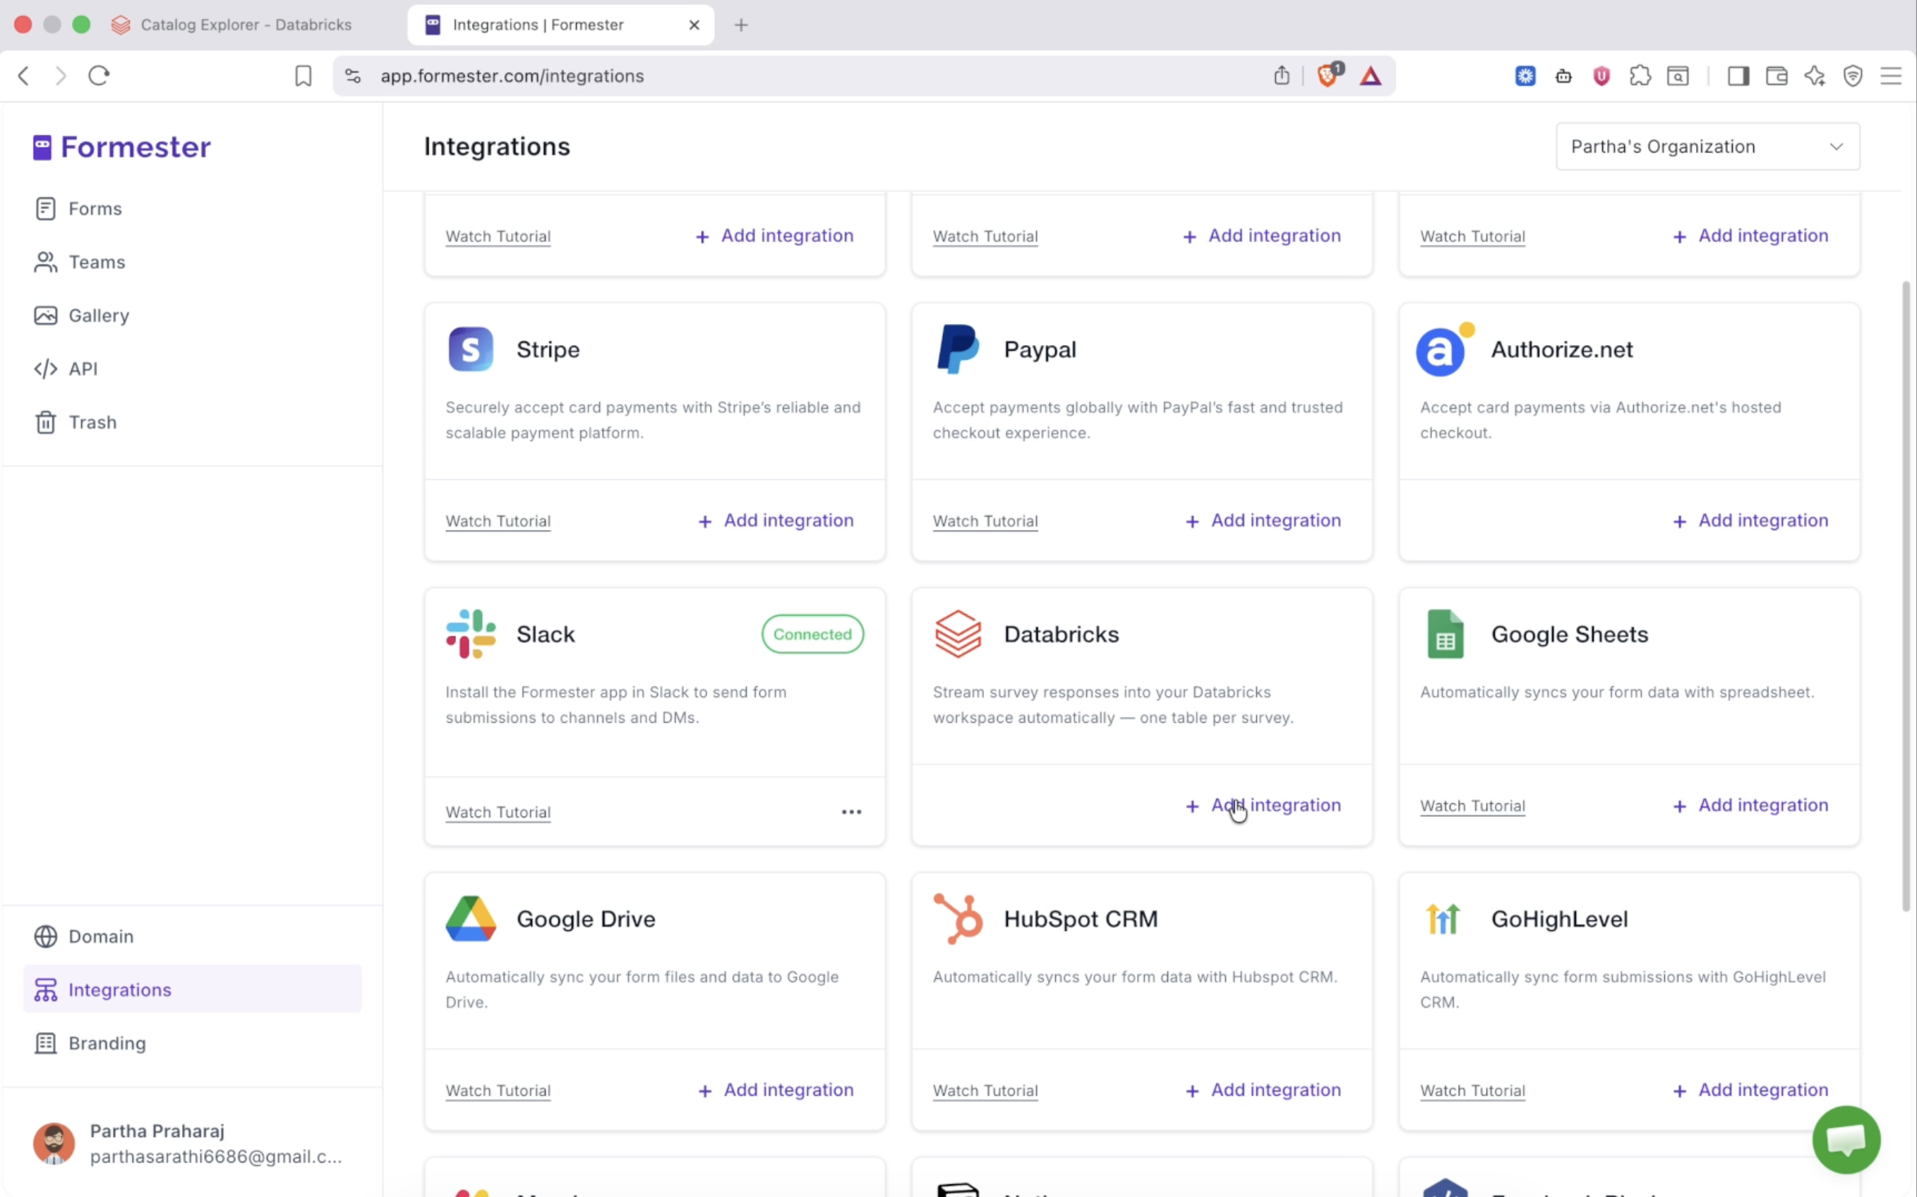Click the parthasarathi6686 email text
This screenshot has height=1197, width=1917.
point(216,1157)
